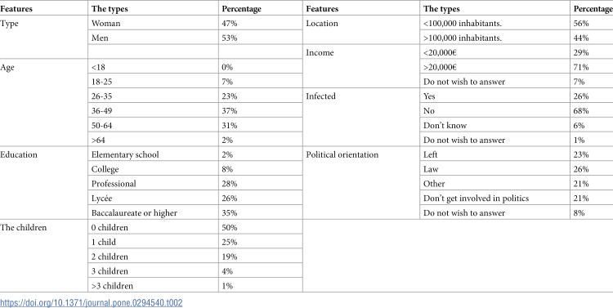This screenshot has width=613, height=308.
Task: Select the 'Men' row cell
Action: [x=154, y=38]
